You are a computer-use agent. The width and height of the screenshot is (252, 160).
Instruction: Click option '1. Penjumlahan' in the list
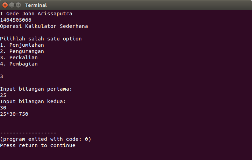pyautogui.click(x=22, y=45)
